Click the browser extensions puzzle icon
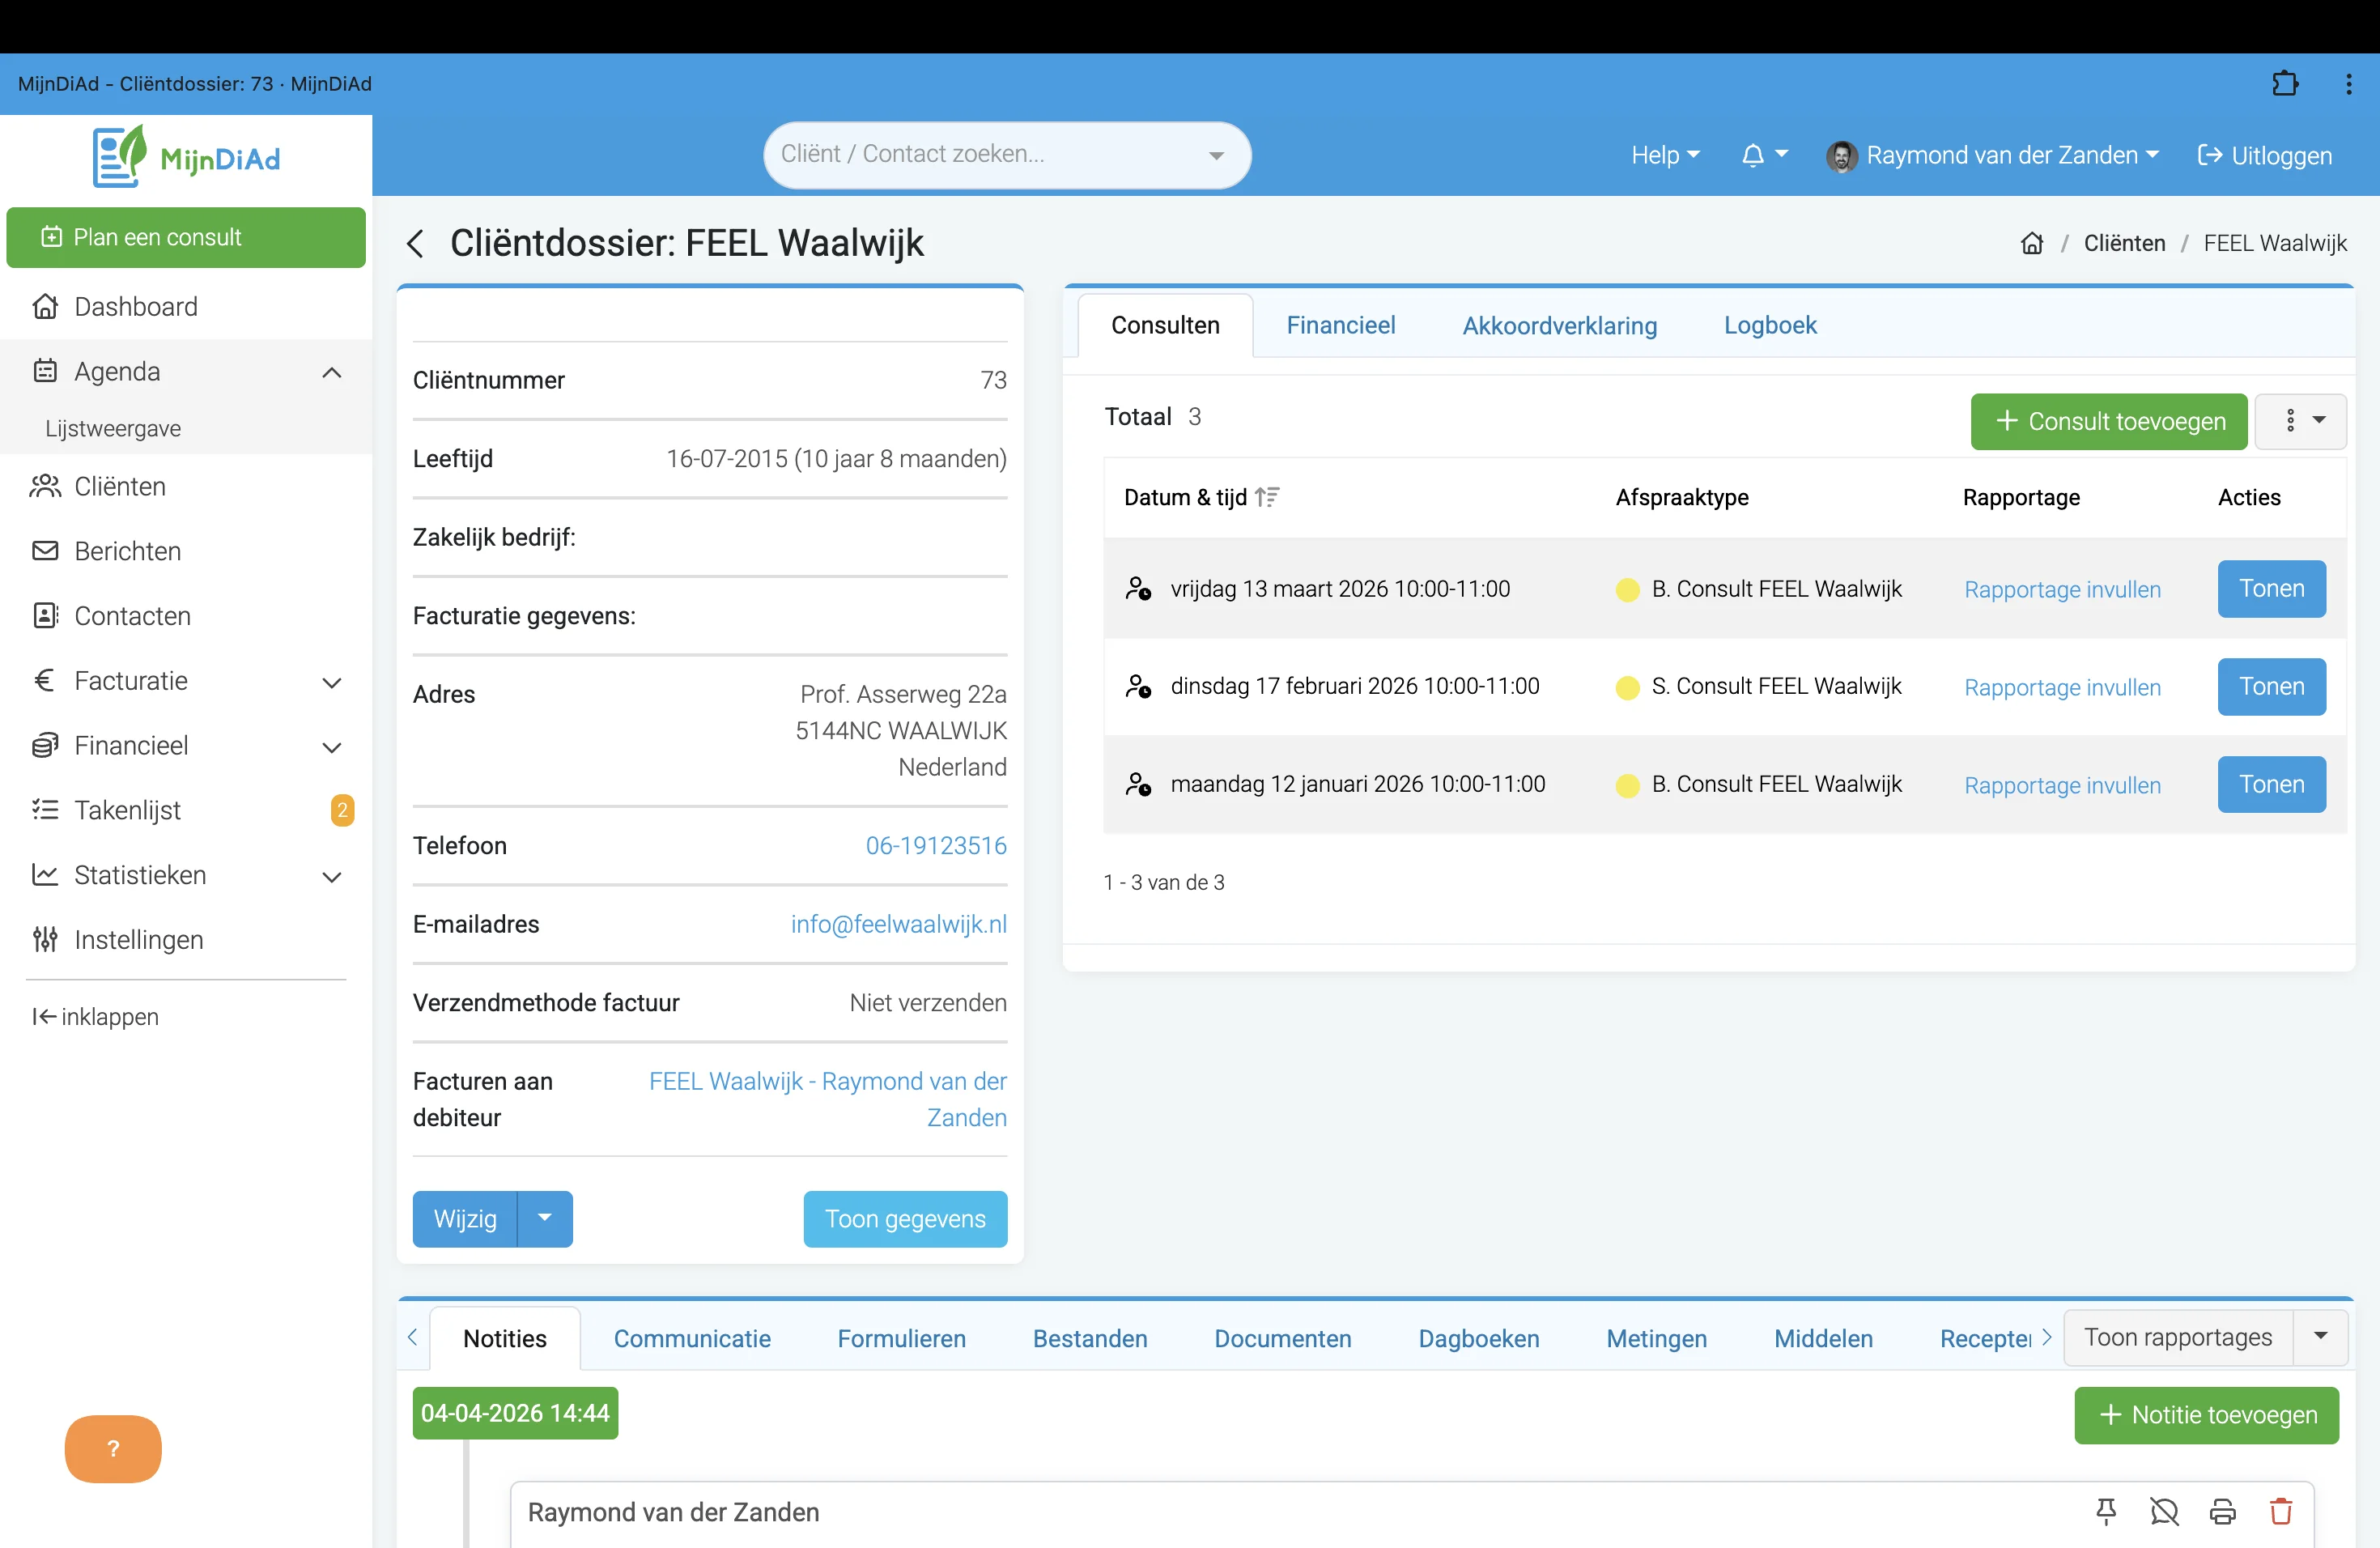Screen dimensions: 2380x1548 pyautogui.click(x=2285, y=84)
